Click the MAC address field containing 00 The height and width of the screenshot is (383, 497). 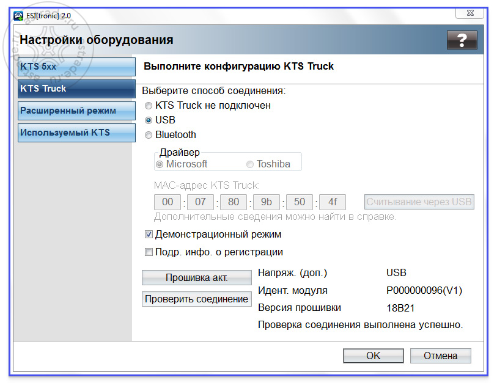click(168, 202)
